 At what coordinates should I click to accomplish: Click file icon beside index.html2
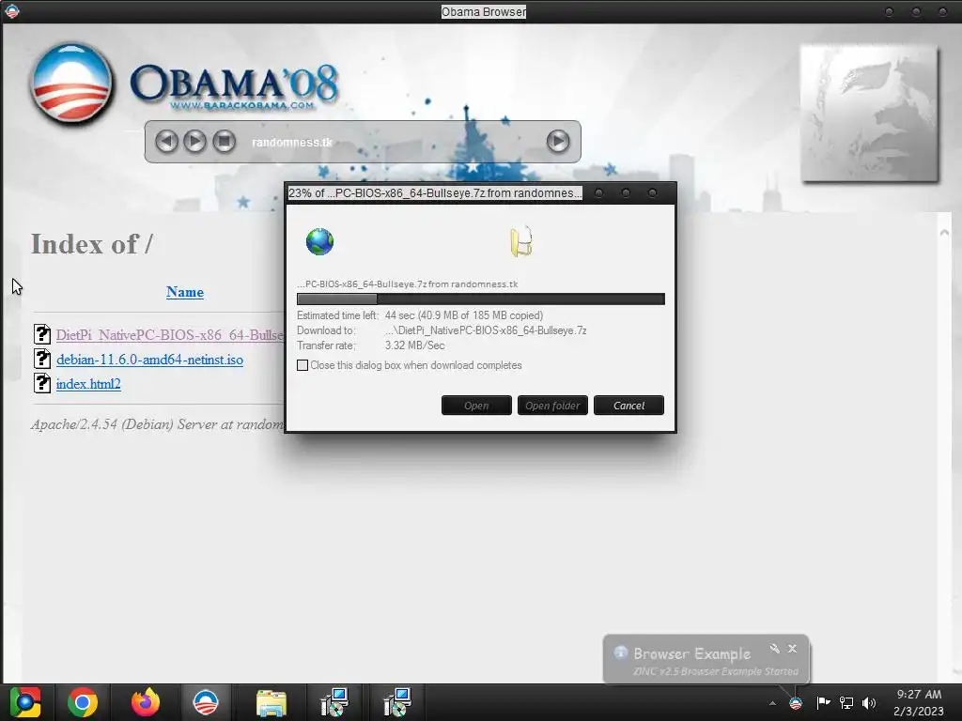pyautogui.click(x=42, y=383)
